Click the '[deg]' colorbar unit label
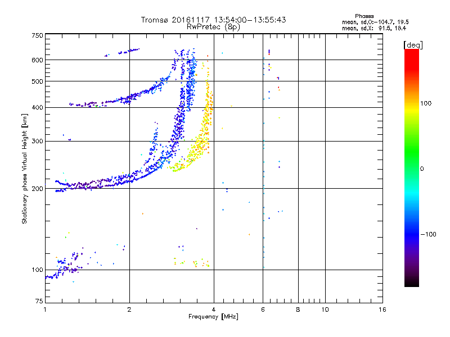This screenshot has height=337, width=450. coord(413,45)
